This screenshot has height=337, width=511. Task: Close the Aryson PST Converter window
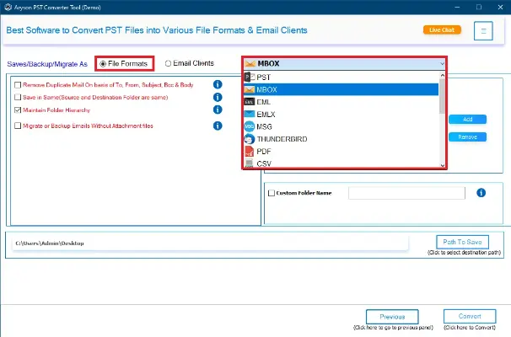pyautogui.click(x=500, y=7)
